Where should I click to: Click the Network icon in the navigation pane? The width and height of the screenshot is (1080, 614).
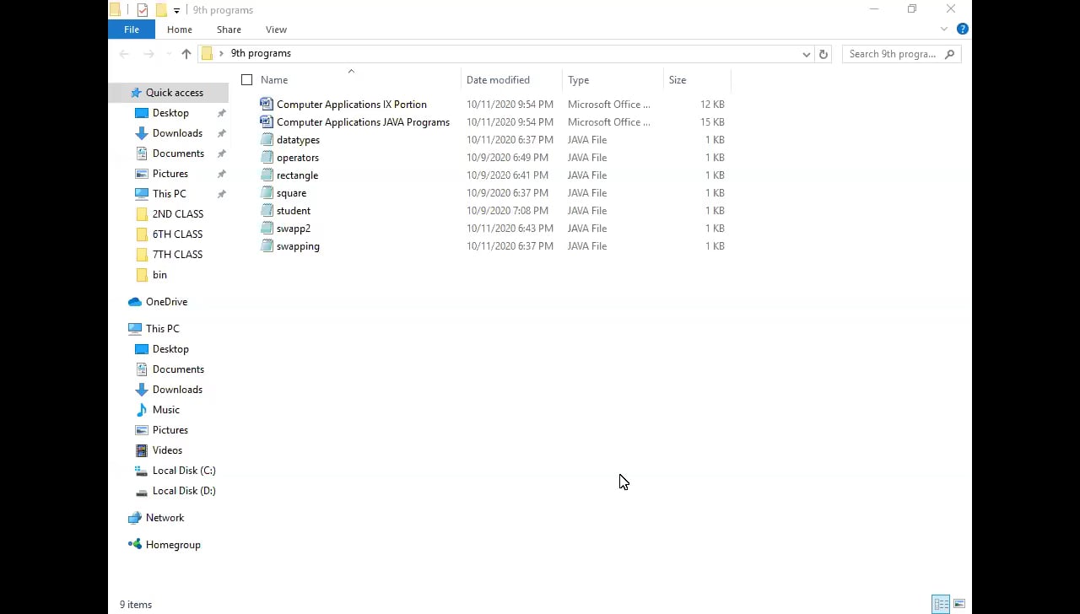(135, 518)
